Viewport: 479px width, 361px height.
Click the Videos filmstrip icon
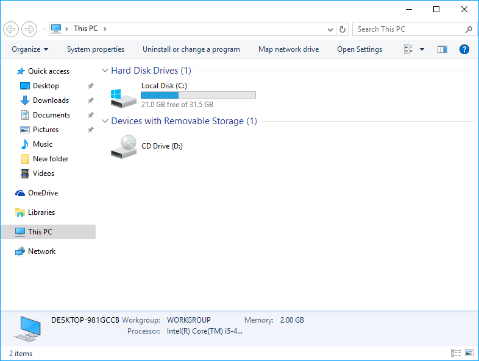[25, 173]
